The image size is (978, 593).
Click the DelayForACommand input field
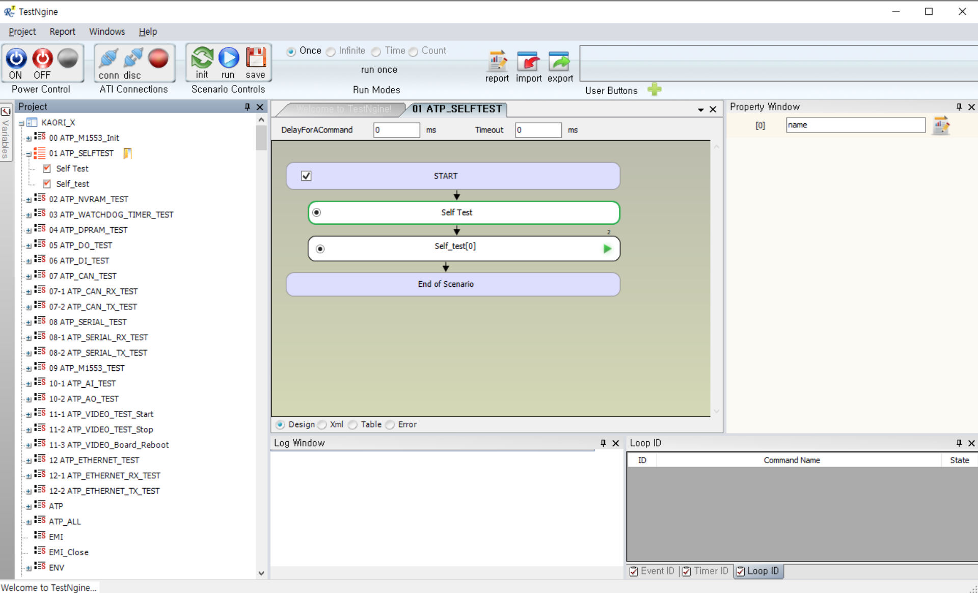[x=396, y=130]
